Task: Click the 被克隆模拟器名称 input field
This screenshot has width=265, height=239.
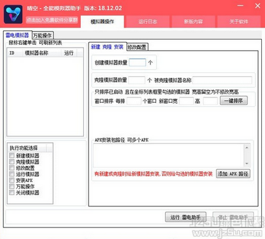Action: coord(222,80)
